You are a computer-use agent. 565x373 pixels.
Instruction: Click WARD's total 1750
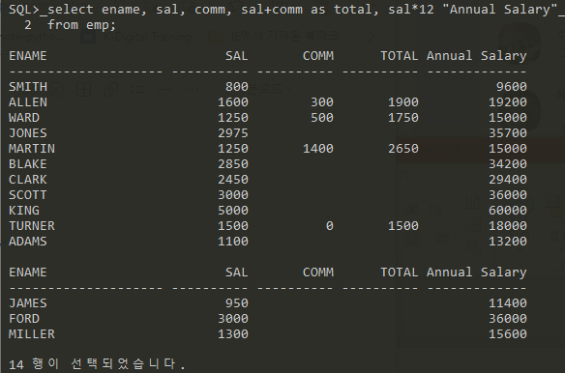(x=403, y=118)
